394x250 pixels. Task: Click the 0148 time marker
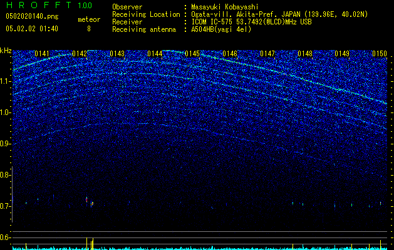(x=305, y=54)
